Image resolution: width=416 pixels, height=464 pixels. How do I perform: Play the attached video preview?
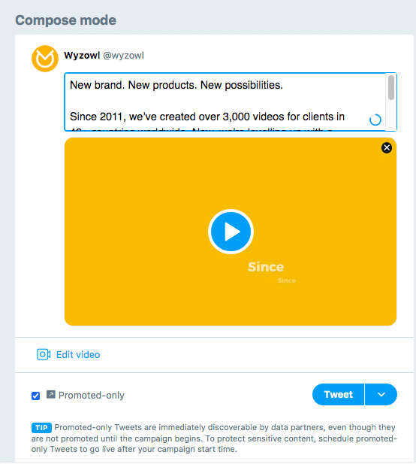pyautogui.click(x=231, y=232)
